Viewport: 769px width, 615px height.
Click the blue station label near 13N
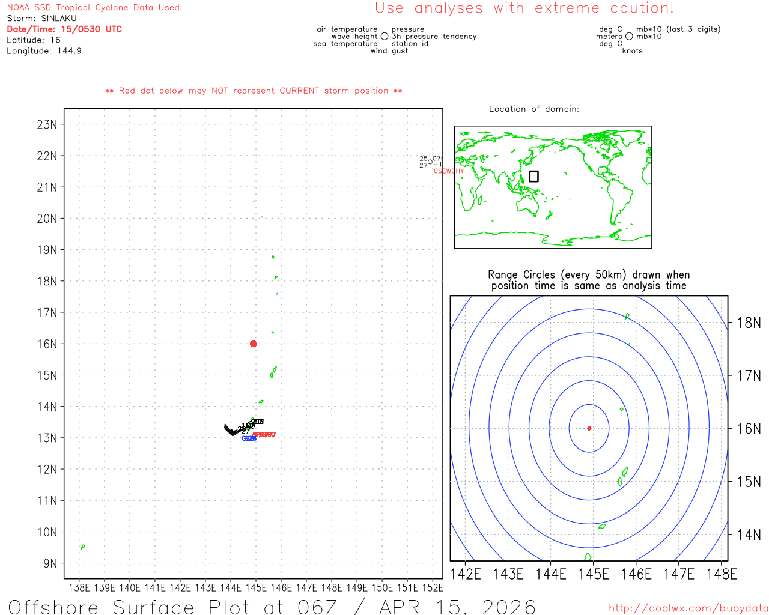249,438
